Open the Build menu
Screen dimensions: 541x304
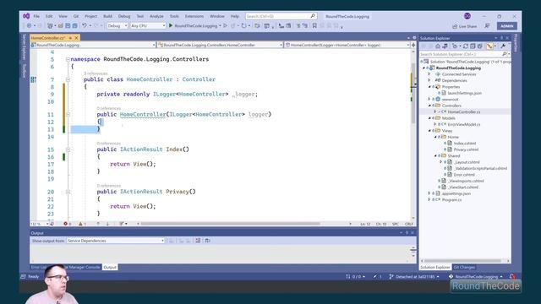pos(107,16)
